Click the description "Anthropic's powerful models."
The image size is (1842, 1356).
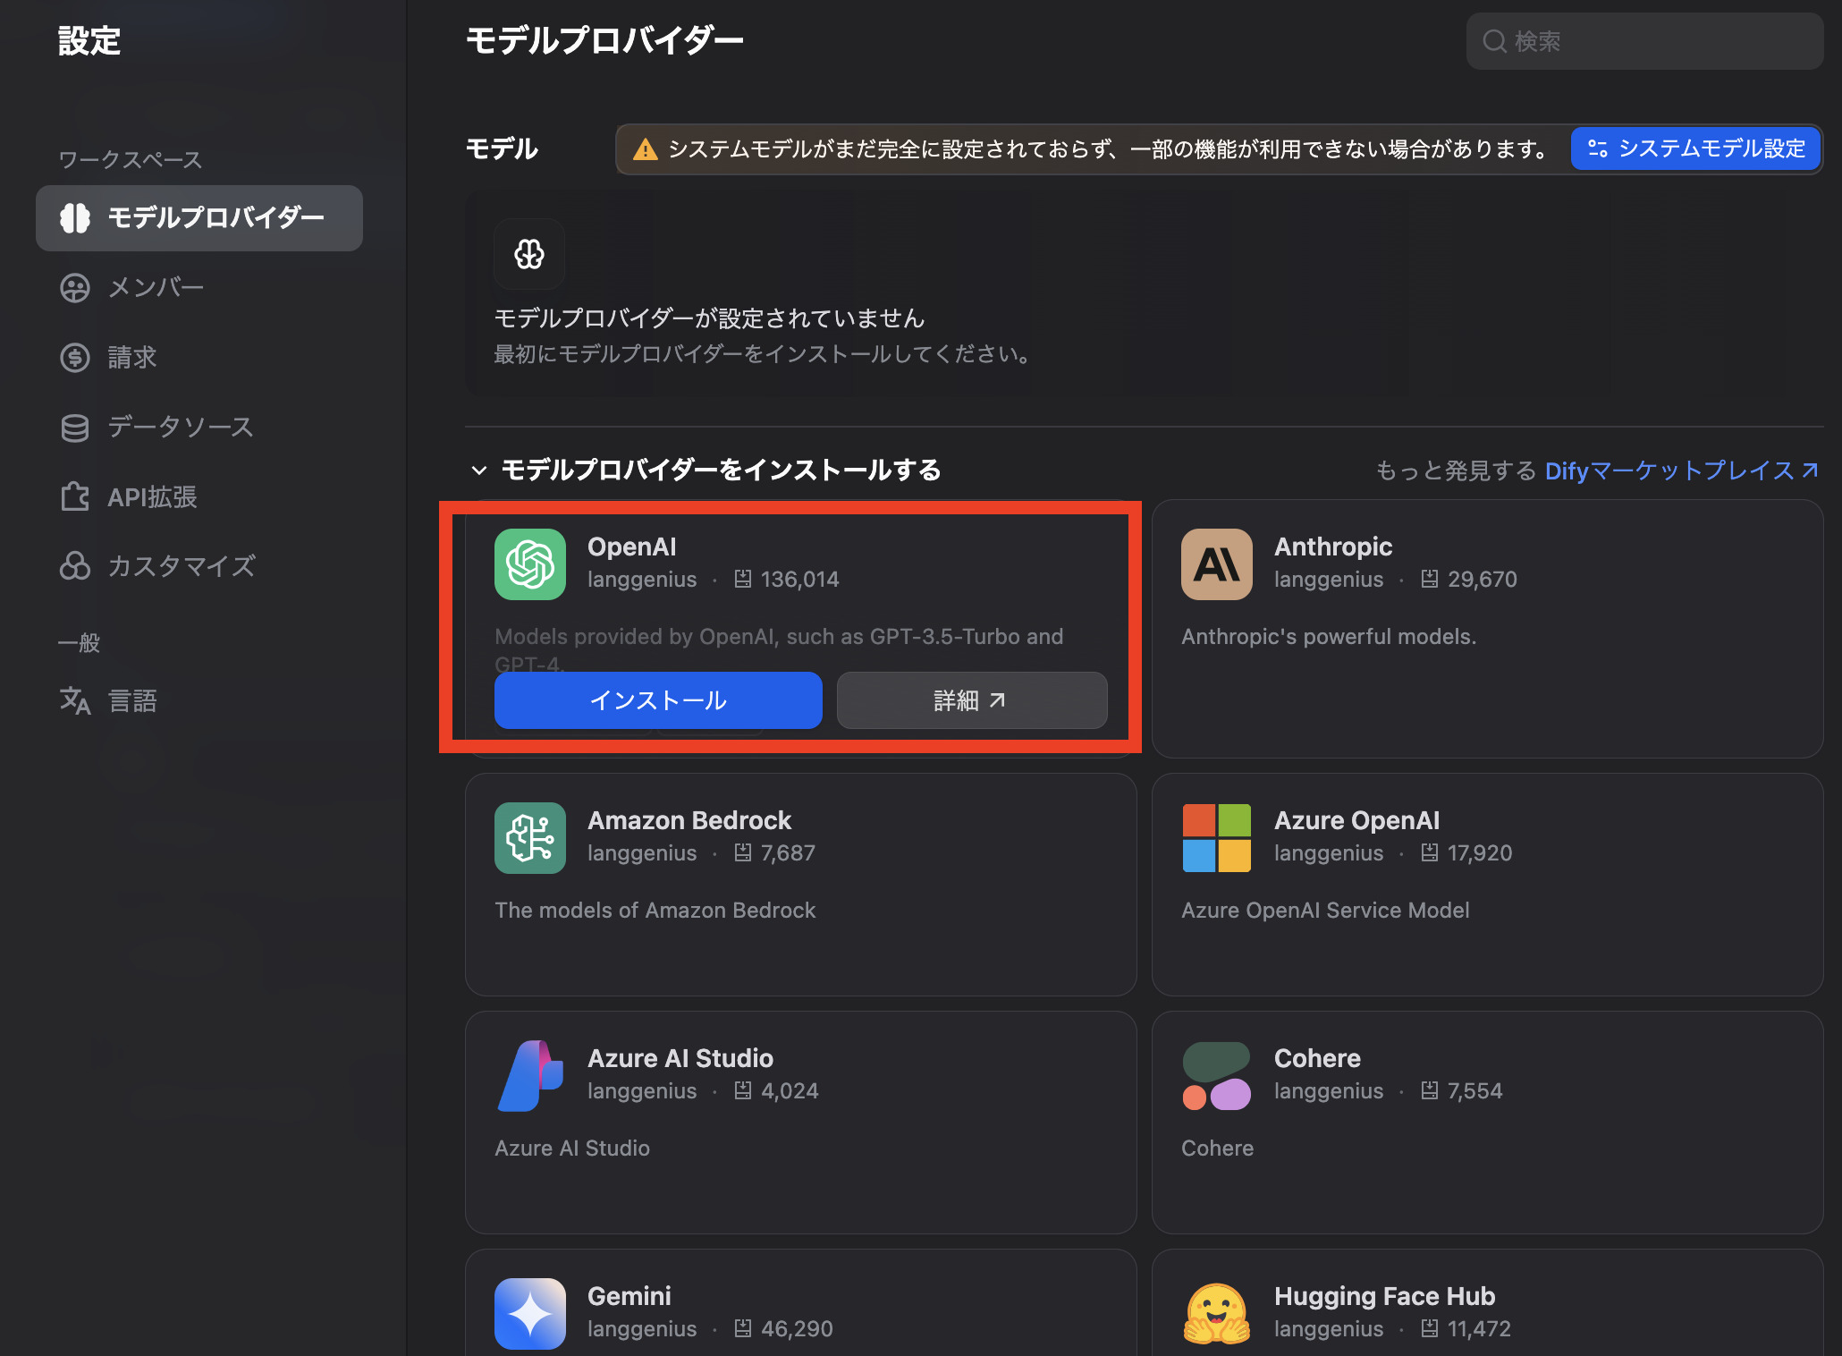point(1329,637)
